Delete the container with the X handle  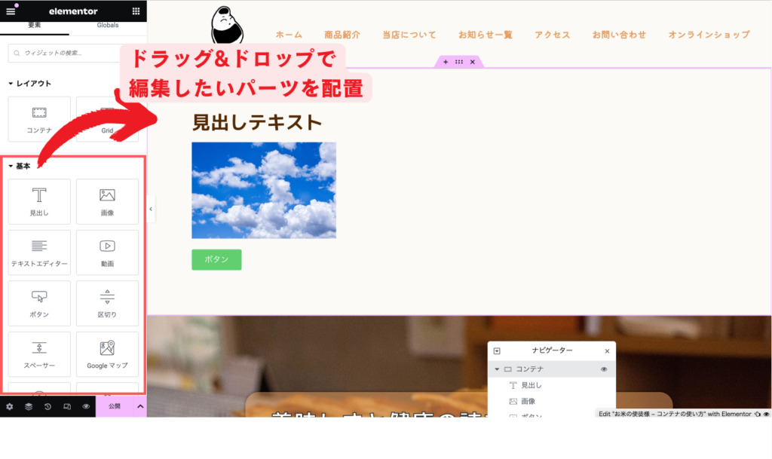(473, 62)
